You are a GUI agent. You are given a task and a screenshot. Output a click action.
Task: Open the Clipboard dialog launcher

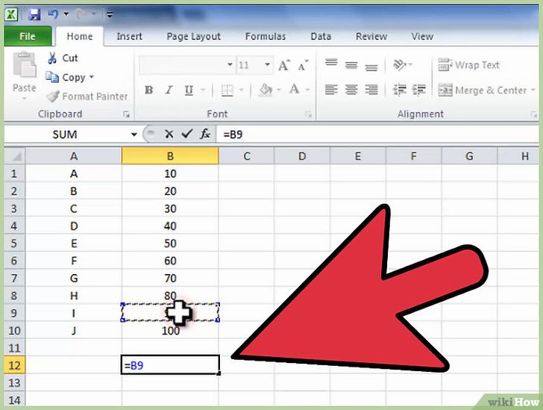coord(126,114)
